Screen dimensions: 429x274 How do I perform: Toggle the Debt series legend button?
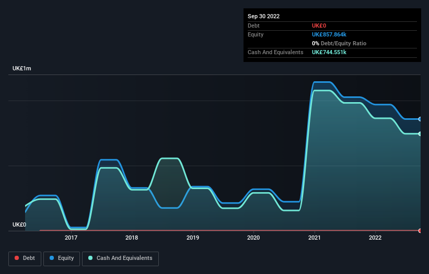point(25,258)
